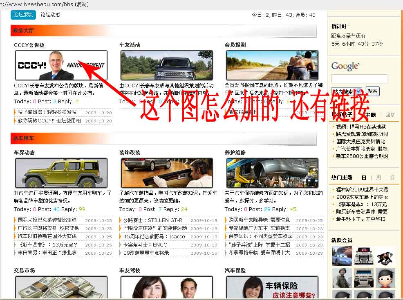This screenshot has height=300, width=403.
Task: Open hot topic 2009东京车展上的美女
Action: pyautogui.click(x=363, y=197)
